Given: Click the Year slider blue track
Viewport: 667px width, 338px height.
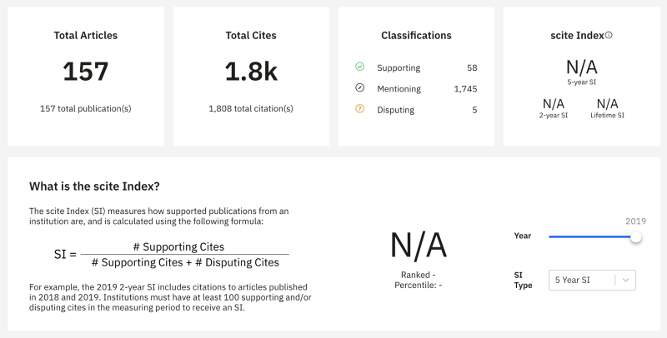Looking at the screenshot, I should (x=589, y=236).
